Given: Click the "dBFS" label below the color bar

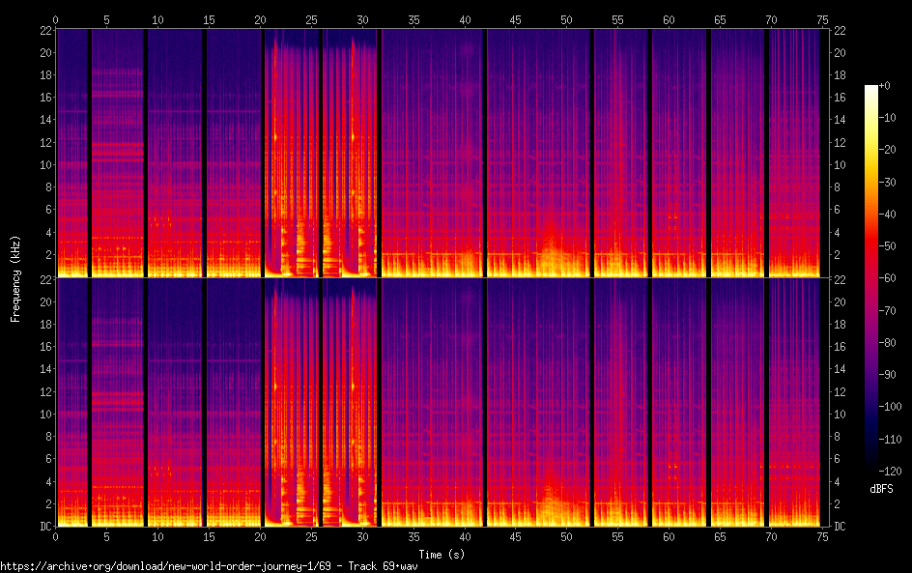Looking at the screenshot, I should pos(880,490).
